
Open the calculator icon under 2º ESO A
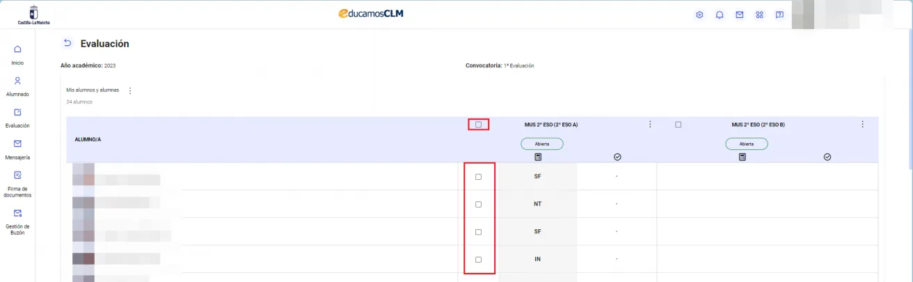[538, 157]
